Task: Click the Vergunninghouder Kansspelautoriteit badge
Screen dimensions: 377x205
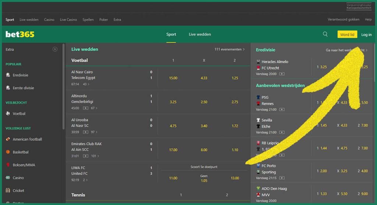Action: [359, 6]
